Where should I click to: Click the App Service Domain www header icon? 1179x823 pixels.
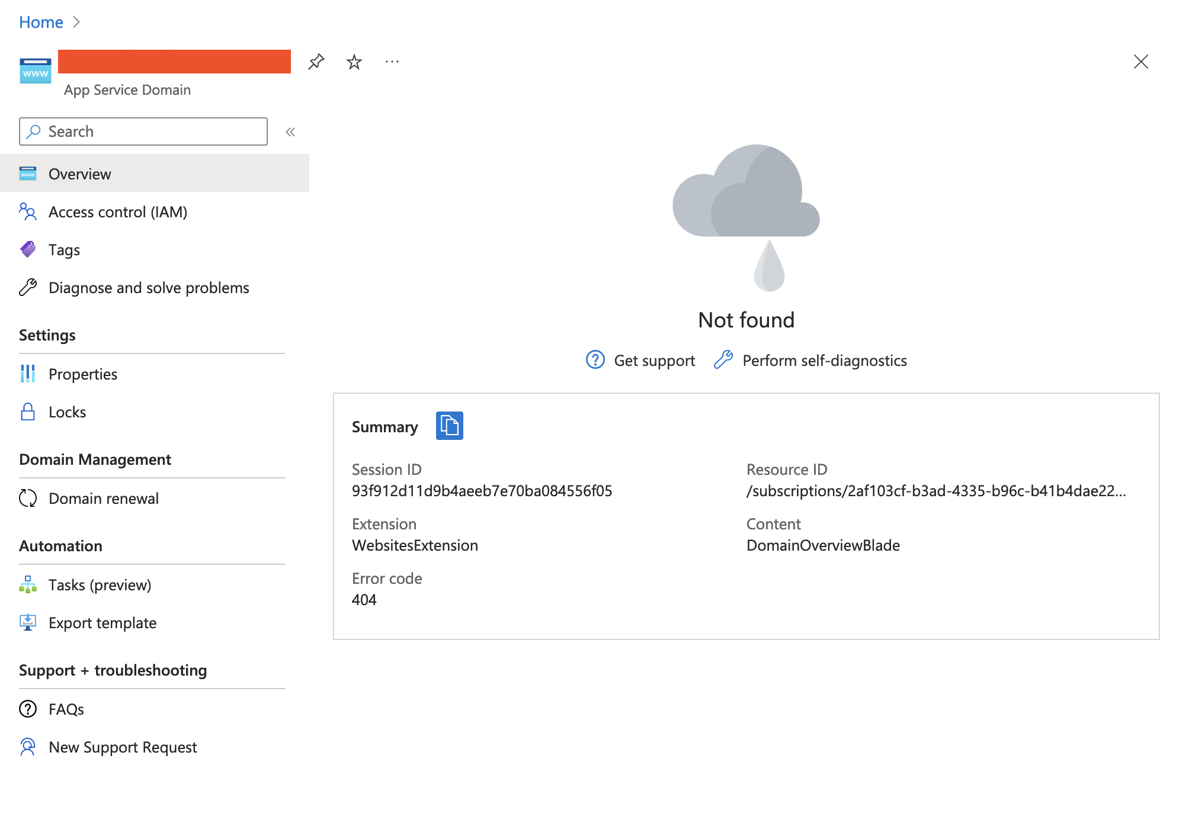click(36, 72)
